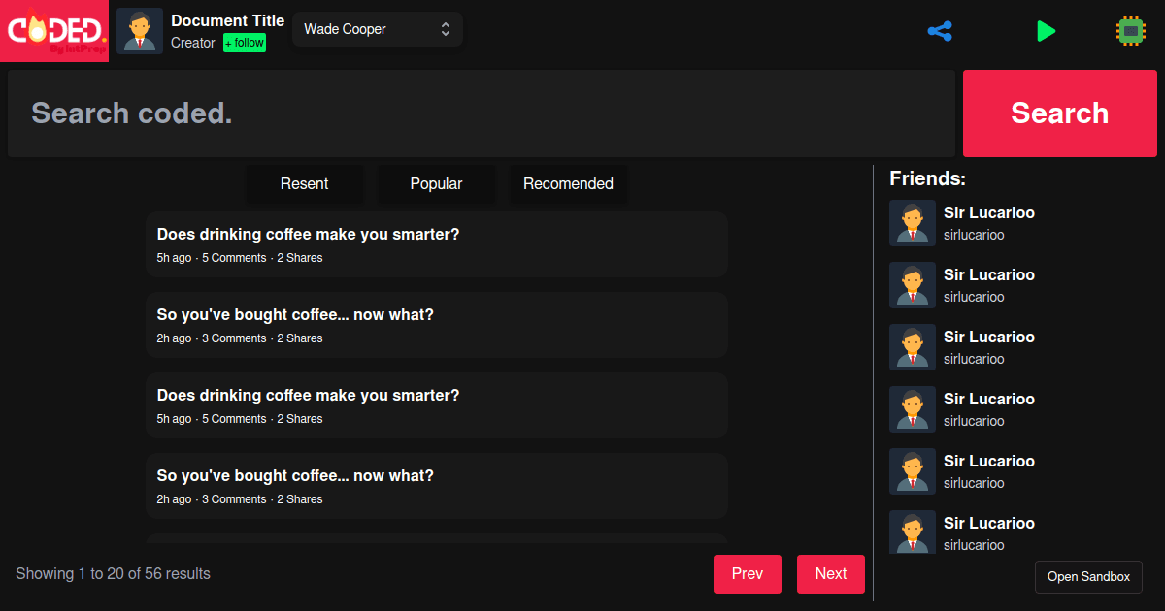Click the Coded flame logo
1165x611 pixels.
pos(54,31)
